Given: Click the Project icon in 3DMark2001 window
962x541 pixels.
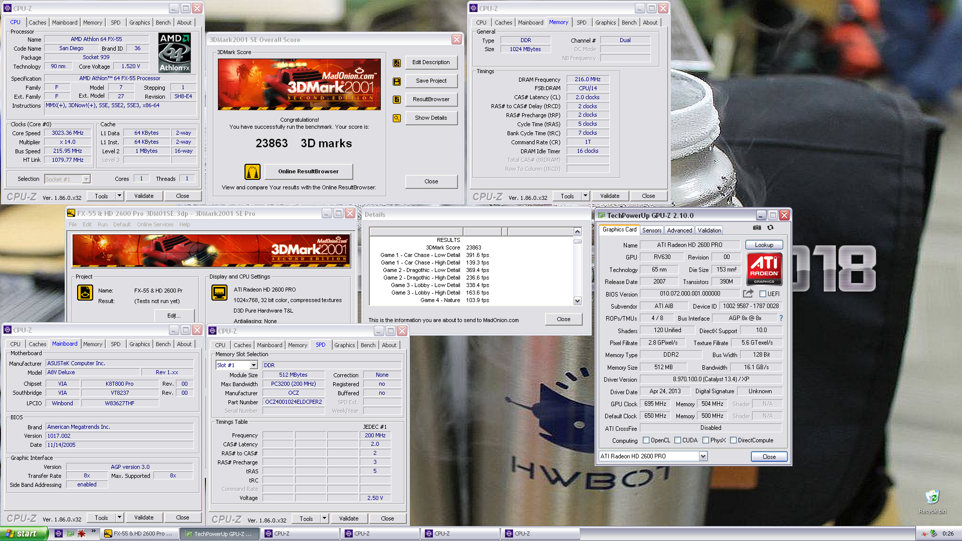Looking at the screenshot, I should [85, 292].
